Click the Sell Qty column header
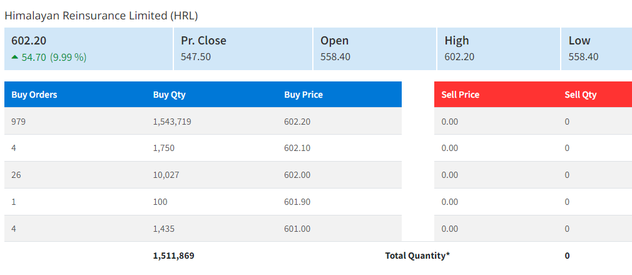Screen dimensions: 632x275 (580, 95)
